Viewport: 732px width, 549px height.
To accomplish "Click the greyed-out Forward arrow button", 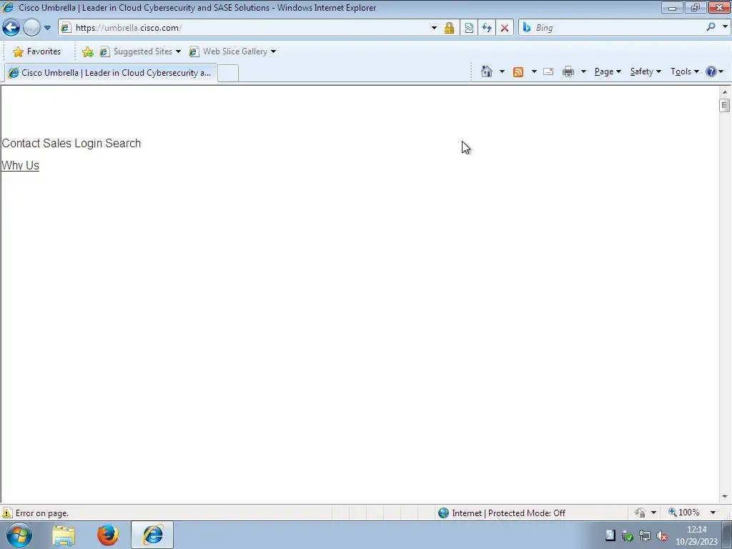I will pyautogui.click(x=31, y=28).
